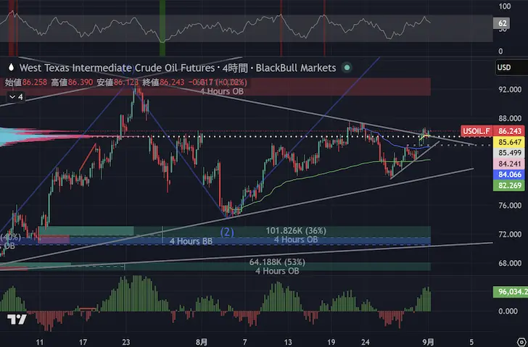Open chart settings gear icon

click(x=522, y=343)
